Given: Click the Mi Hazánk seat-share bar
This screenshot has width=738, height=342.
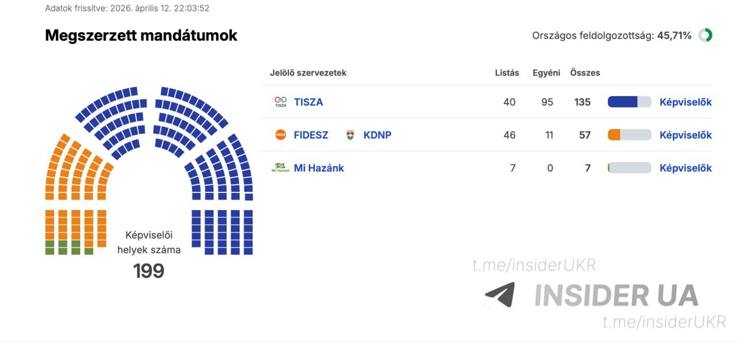Looking at the screenshot, I should 629,168.
